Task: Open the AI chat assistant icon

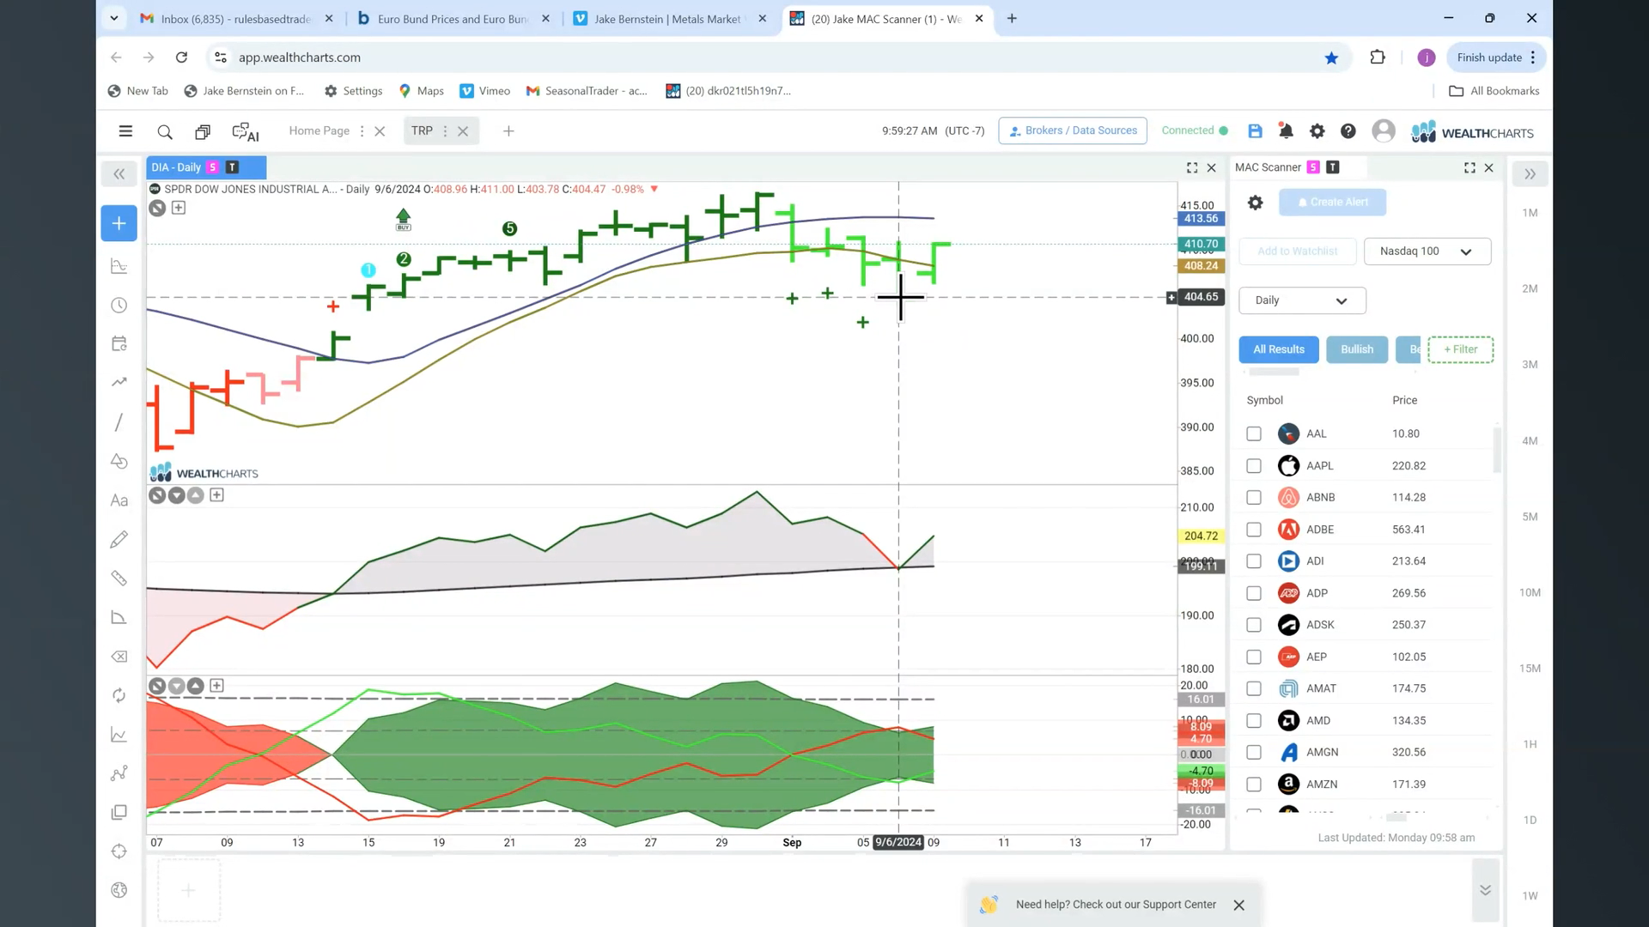Action: click(246, 132)
